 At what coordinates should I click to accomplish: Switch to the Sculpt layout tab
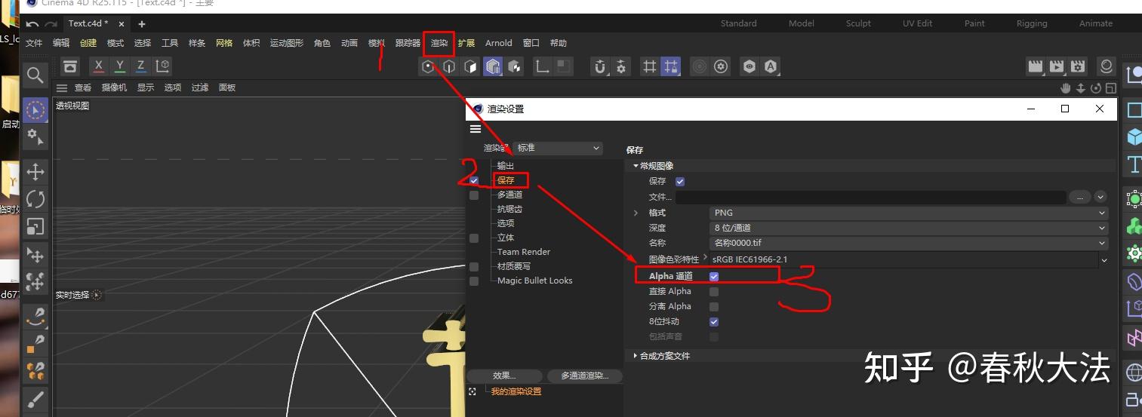(x=858, y=23)
